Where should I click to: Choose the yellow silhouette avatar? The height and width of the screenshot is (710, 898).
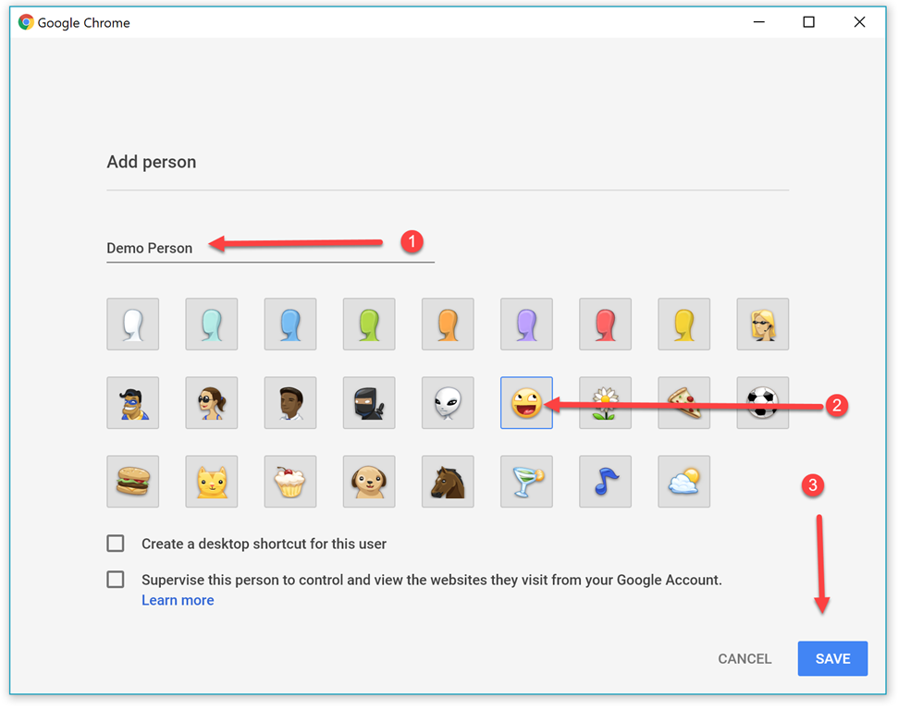click(x=683, y=324)
